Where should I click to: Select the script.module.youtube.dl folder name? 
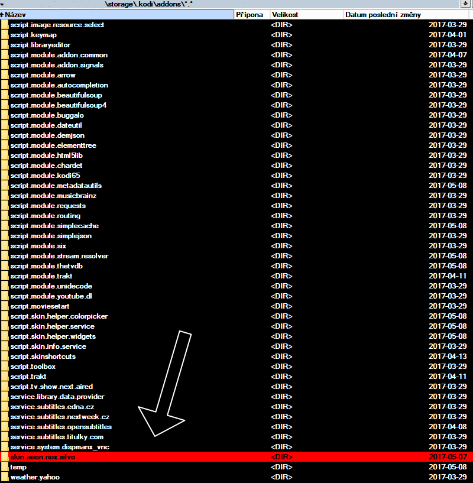51,296
